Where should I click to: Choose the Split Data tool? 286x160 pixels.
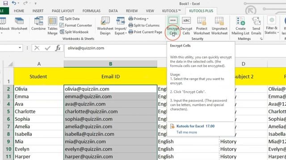pyautogui.click(x=70, y=19)
